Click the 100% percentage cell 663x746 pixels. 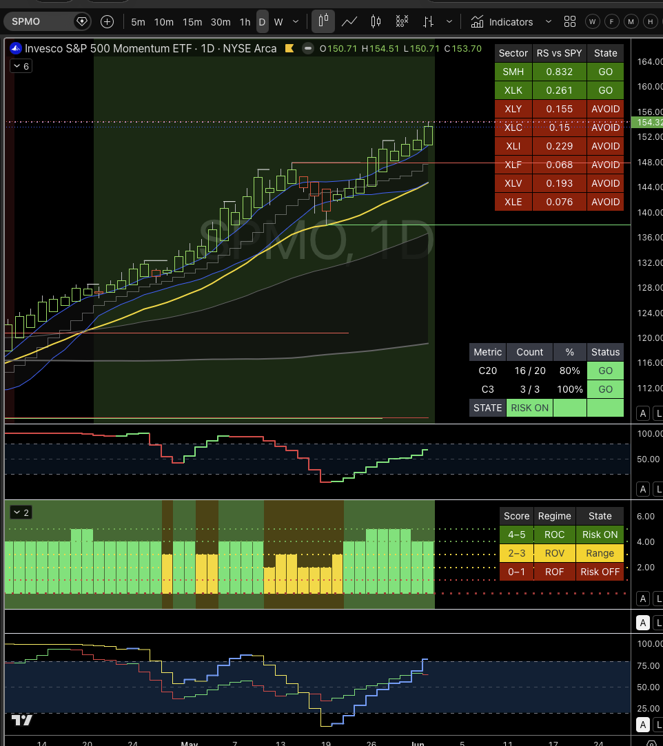click(x=570, y=389)
